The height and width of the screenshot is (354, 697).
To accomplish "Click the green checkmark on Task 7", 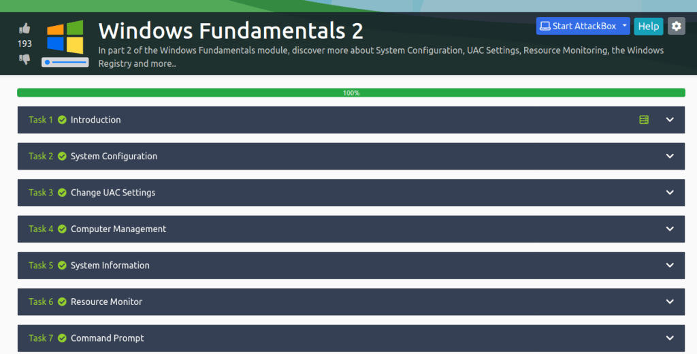I will point(62,338).
